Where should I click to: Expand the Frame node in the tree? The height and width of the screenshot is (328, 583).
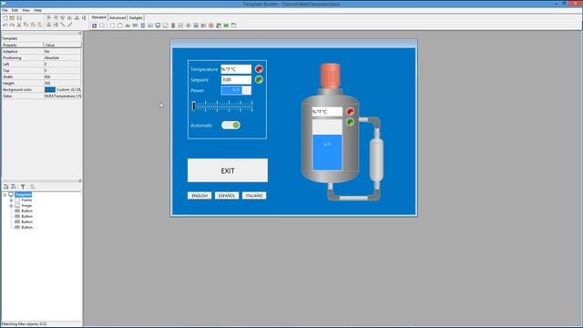click(11, 200)
